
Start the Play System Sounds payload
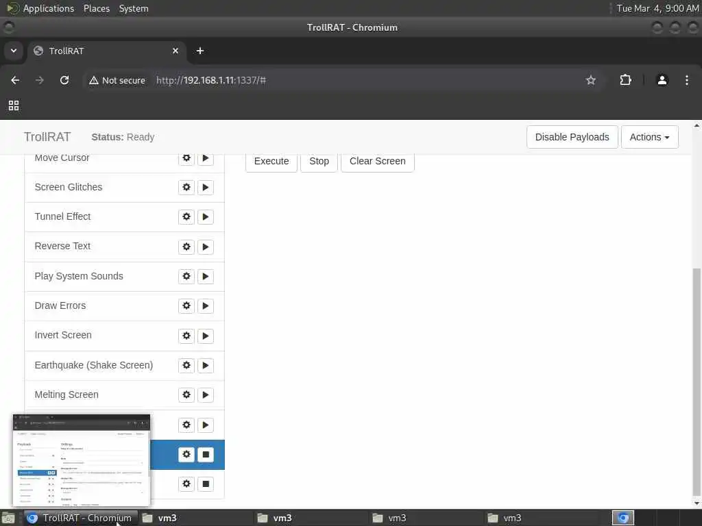click(206, 276)
